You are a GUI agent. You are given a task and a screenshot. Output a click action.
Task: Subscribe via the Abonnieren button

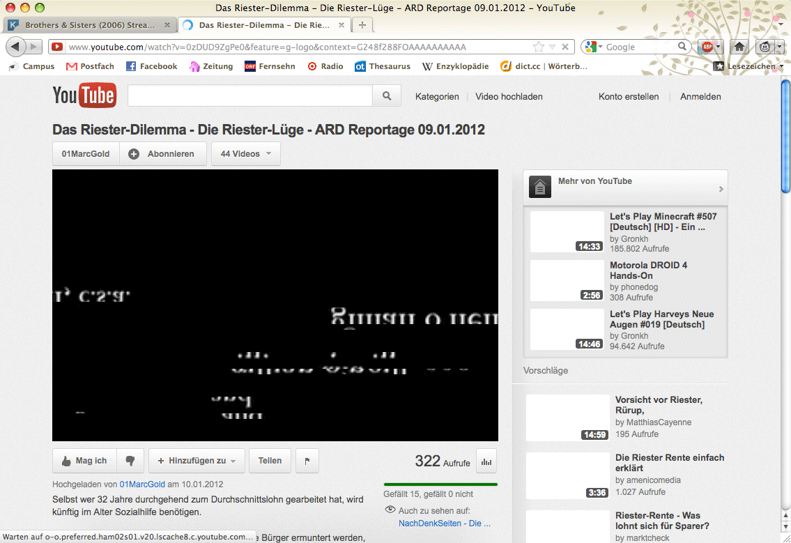point(163,154)
